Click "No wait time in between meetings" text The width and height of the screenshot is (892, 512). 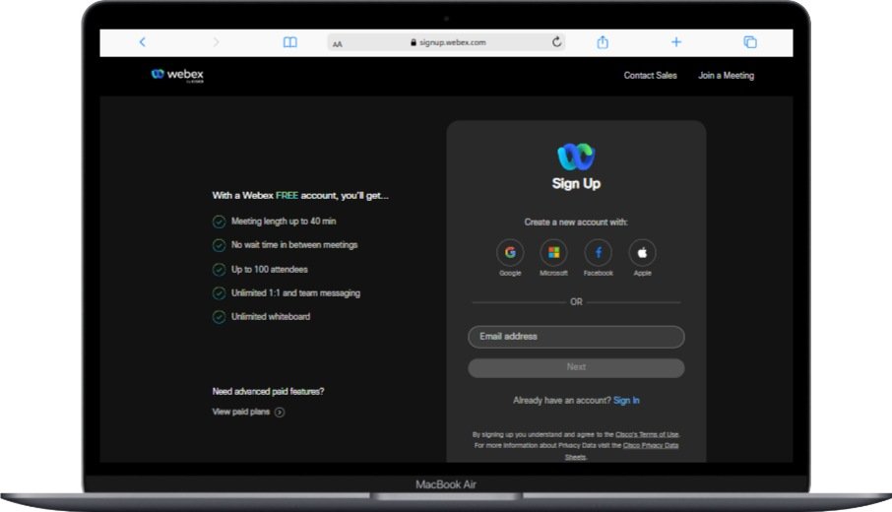[x=294, y=244]
